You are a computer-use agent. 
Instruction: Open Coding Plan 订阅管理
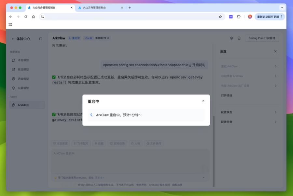[262, 38]
